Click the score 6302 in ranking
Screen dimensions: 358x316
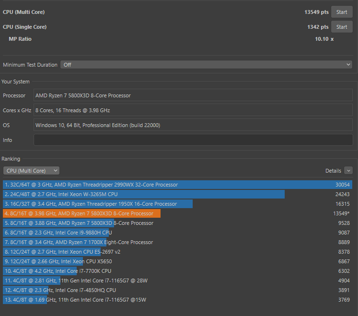coord(344,271)
